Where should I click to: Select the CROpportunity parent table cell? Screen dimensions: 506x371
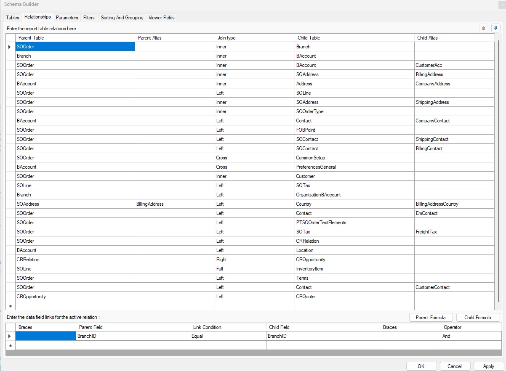(x=75, y=297)
